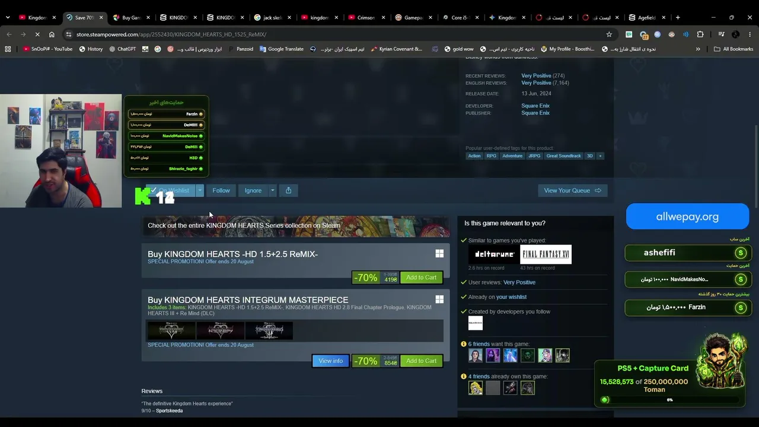Open recent reviews Very Positive link
Viewport: 759px width, 427px height.
[536, 76]
